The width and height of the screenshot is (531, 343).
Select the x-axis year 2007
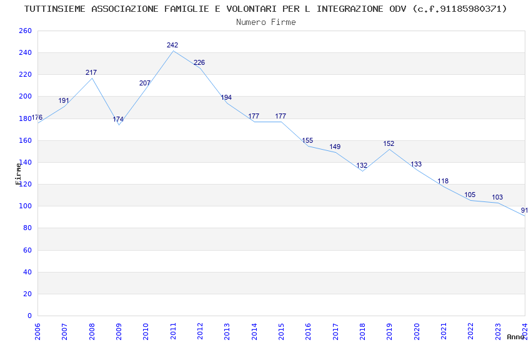coord(65,332)
